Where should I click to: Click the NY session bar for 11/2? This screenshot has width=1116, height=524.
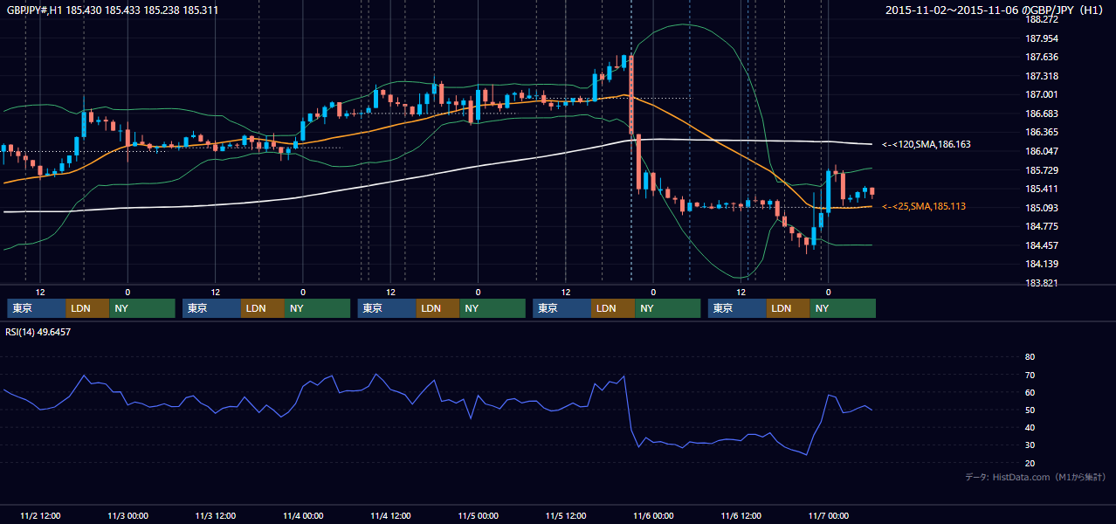142,308
